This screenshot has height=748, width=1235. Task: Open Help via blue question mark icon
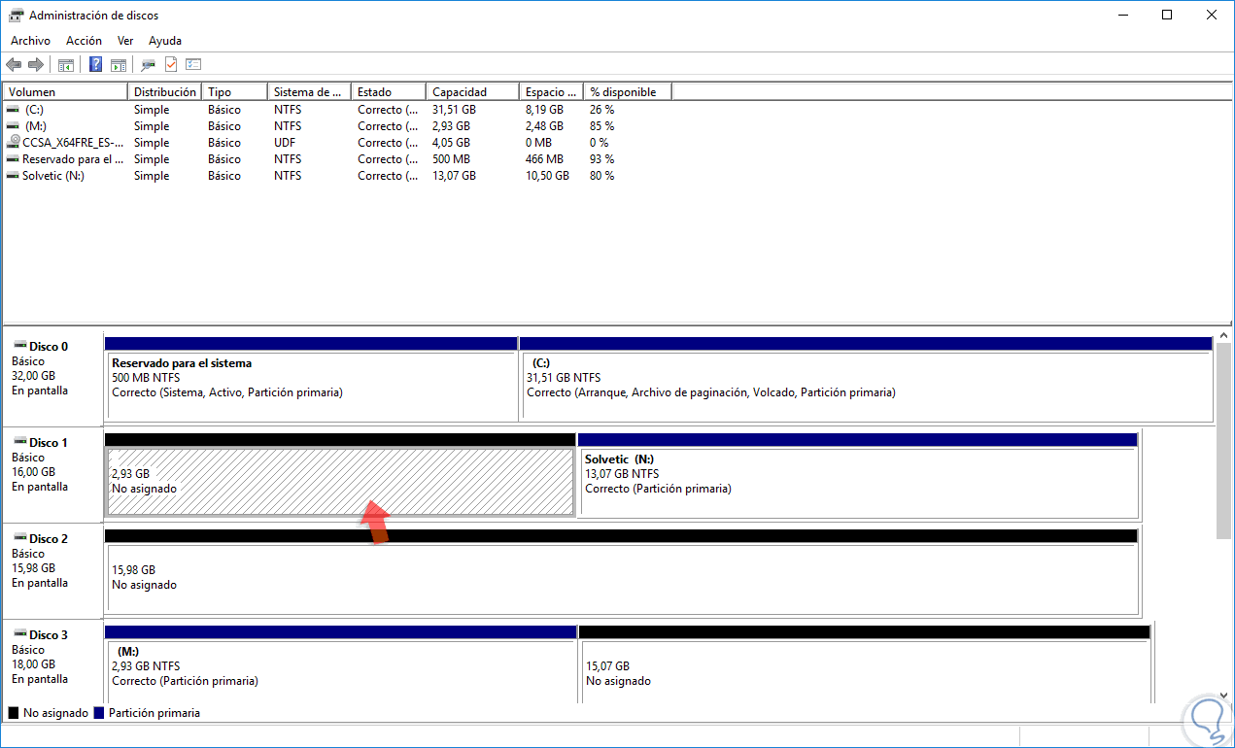coord(96,65)
